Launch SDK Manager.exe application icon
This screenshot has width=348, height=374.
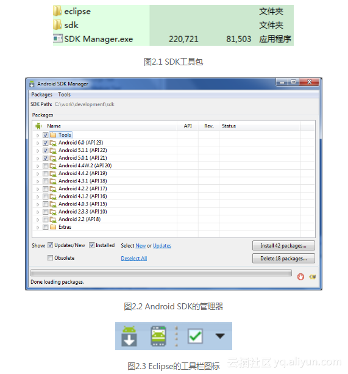pyautogui.click(x=58, y=38)
